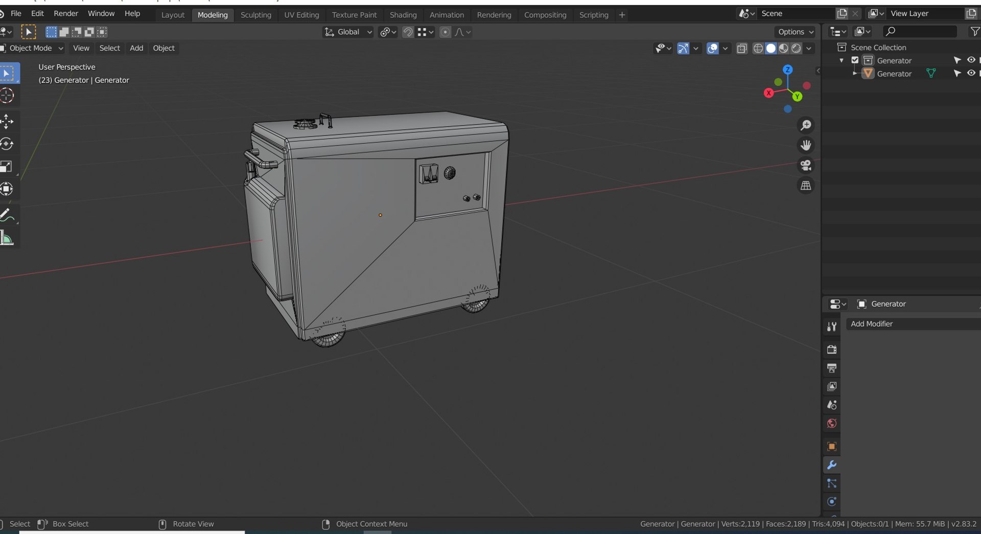The width and height of the screenshot is (981, 534).
Task: Select the Annotate tool
Action: (x=7, y=216)
